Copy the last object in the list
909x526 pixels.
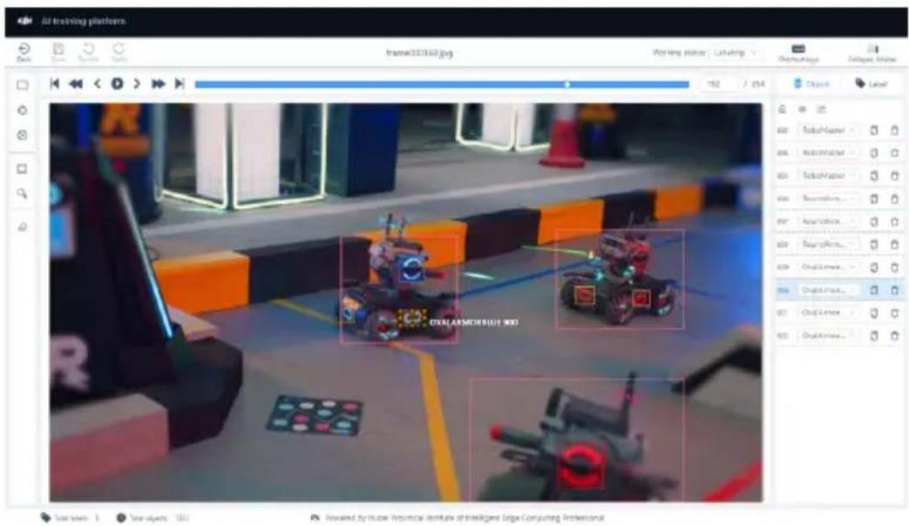(x=874, y=335)
